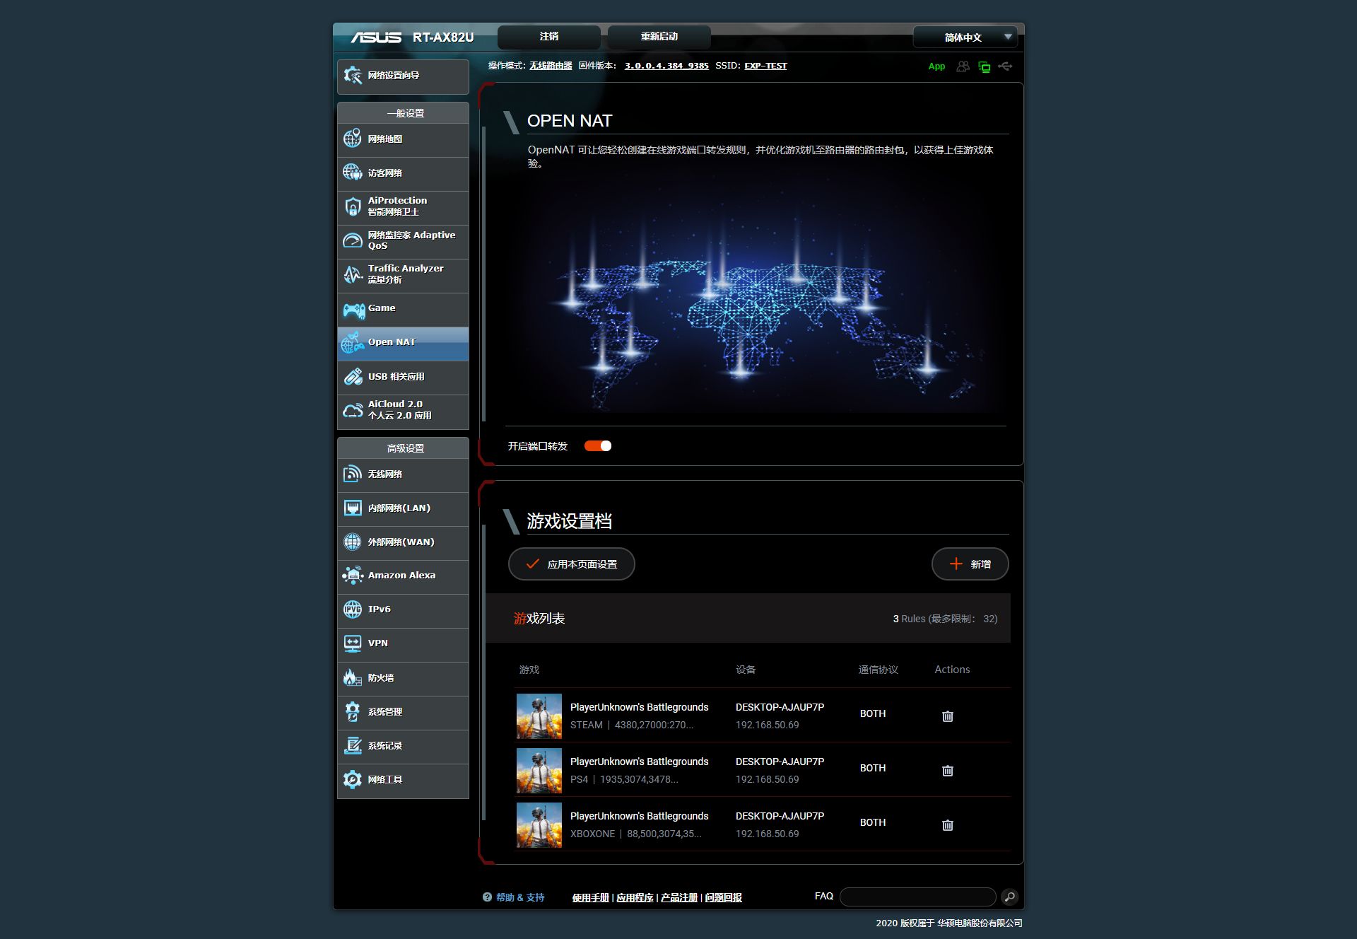Toggle the 开启端口转发 switch

[x=598, y=445]
